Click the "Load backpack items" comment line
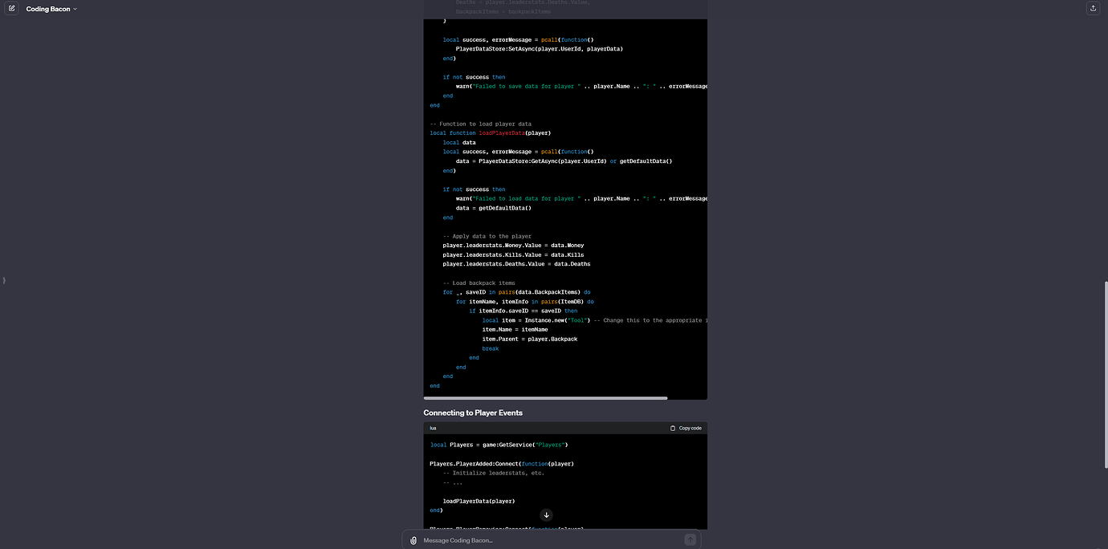The image size is (1108, 549). (x=479, y=283)
